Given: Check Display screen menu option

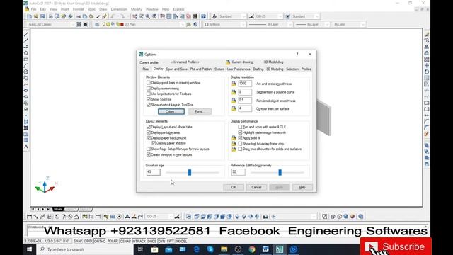Looking at the screenshot, I should 149,88.
